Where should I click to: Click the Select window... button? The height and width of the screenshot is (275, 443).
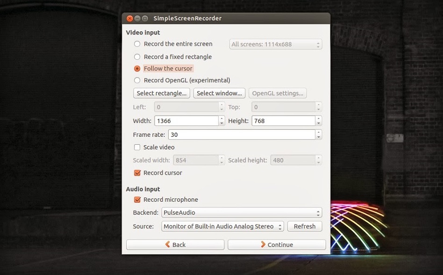point(219,93)
